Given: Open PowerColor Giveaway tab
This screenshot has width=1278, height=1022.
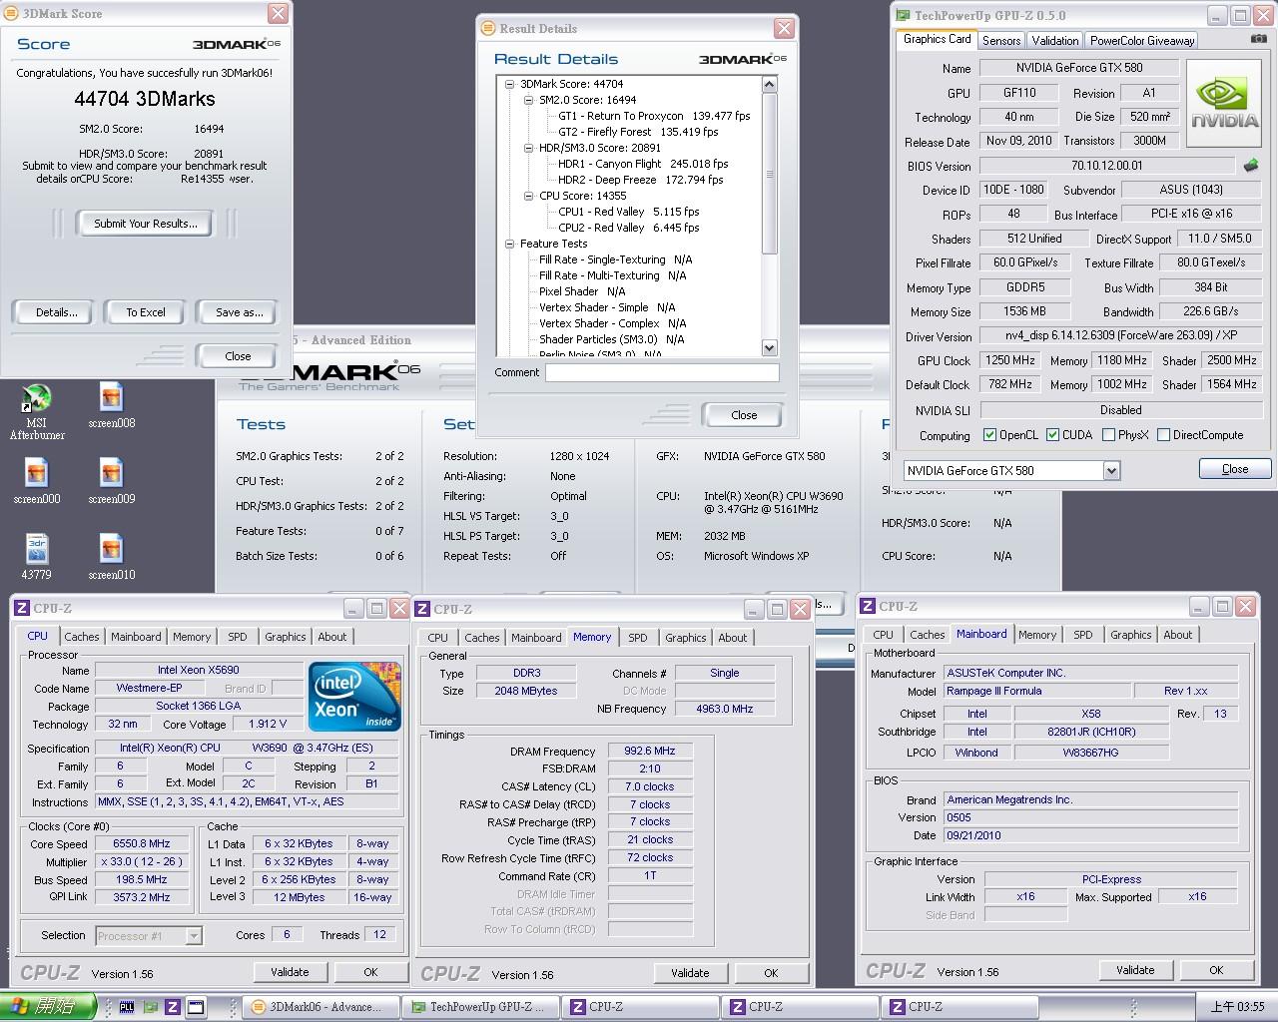Looking at the screenshot, I should (x=1141, y=40).
